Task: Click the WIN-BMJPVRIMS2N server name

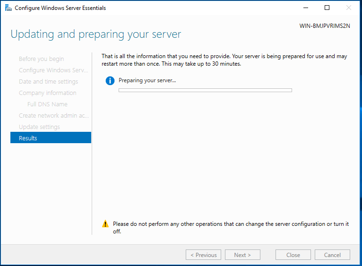Action: point(325,26)
